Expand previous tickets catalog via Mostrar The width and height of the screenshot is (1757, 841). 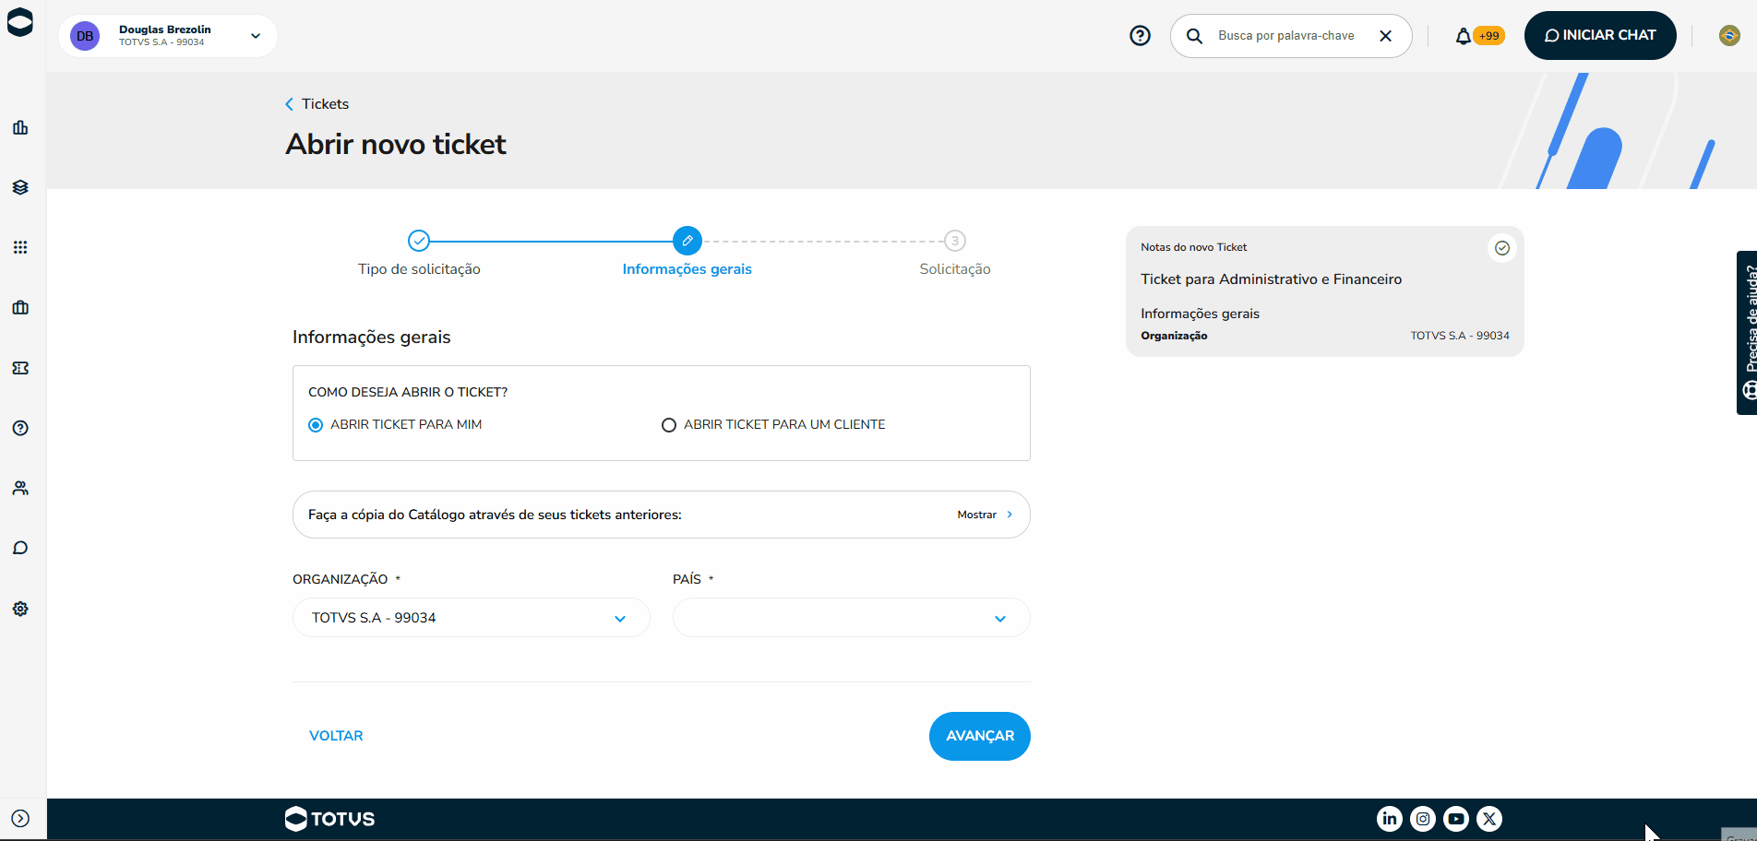[x=985, y=515]
